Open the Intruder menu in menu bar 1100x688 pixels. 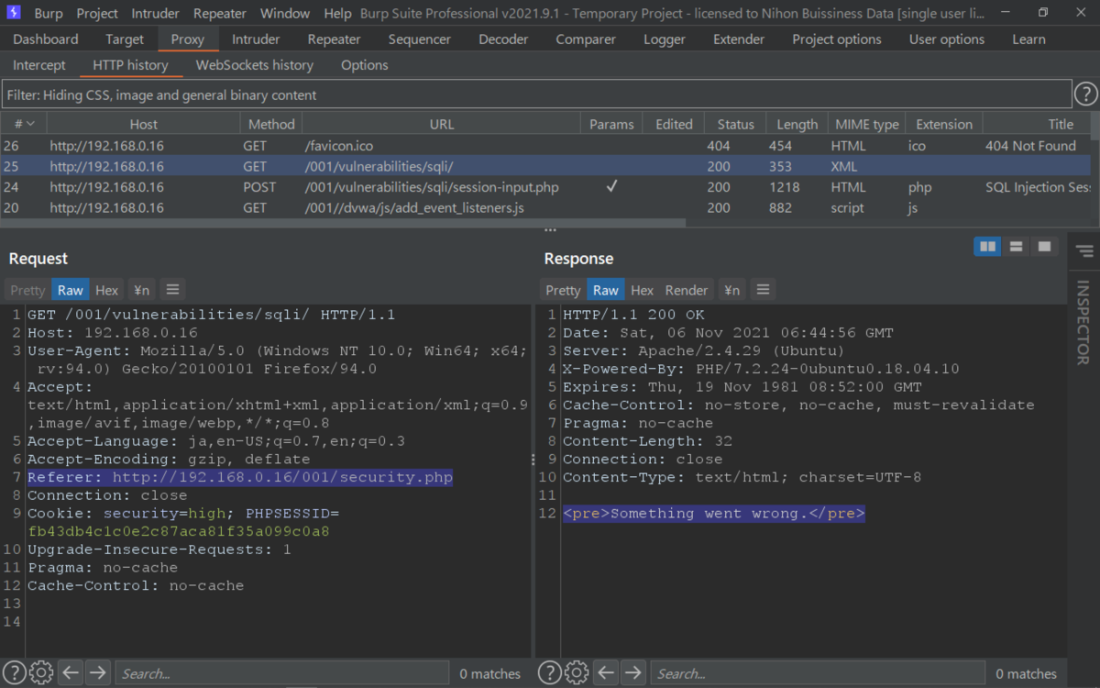156,13
